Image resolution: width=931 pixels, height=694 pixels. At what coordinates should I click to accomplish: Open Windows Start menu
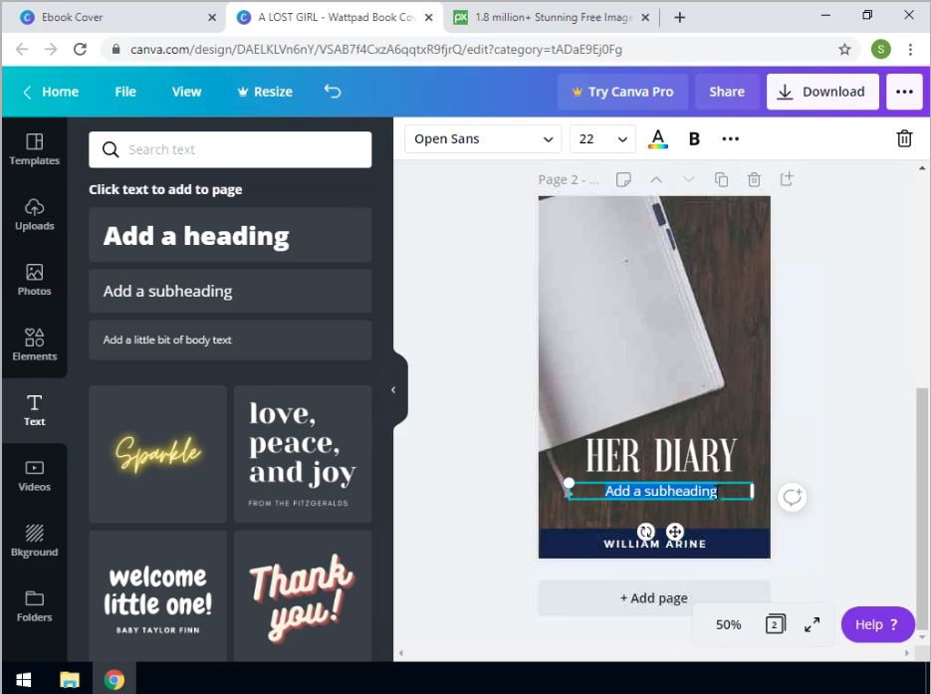tap(24, 679)
